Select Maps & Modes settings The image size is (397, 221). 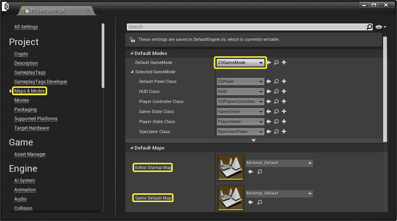pyautogui.click(x=29, y=91)
